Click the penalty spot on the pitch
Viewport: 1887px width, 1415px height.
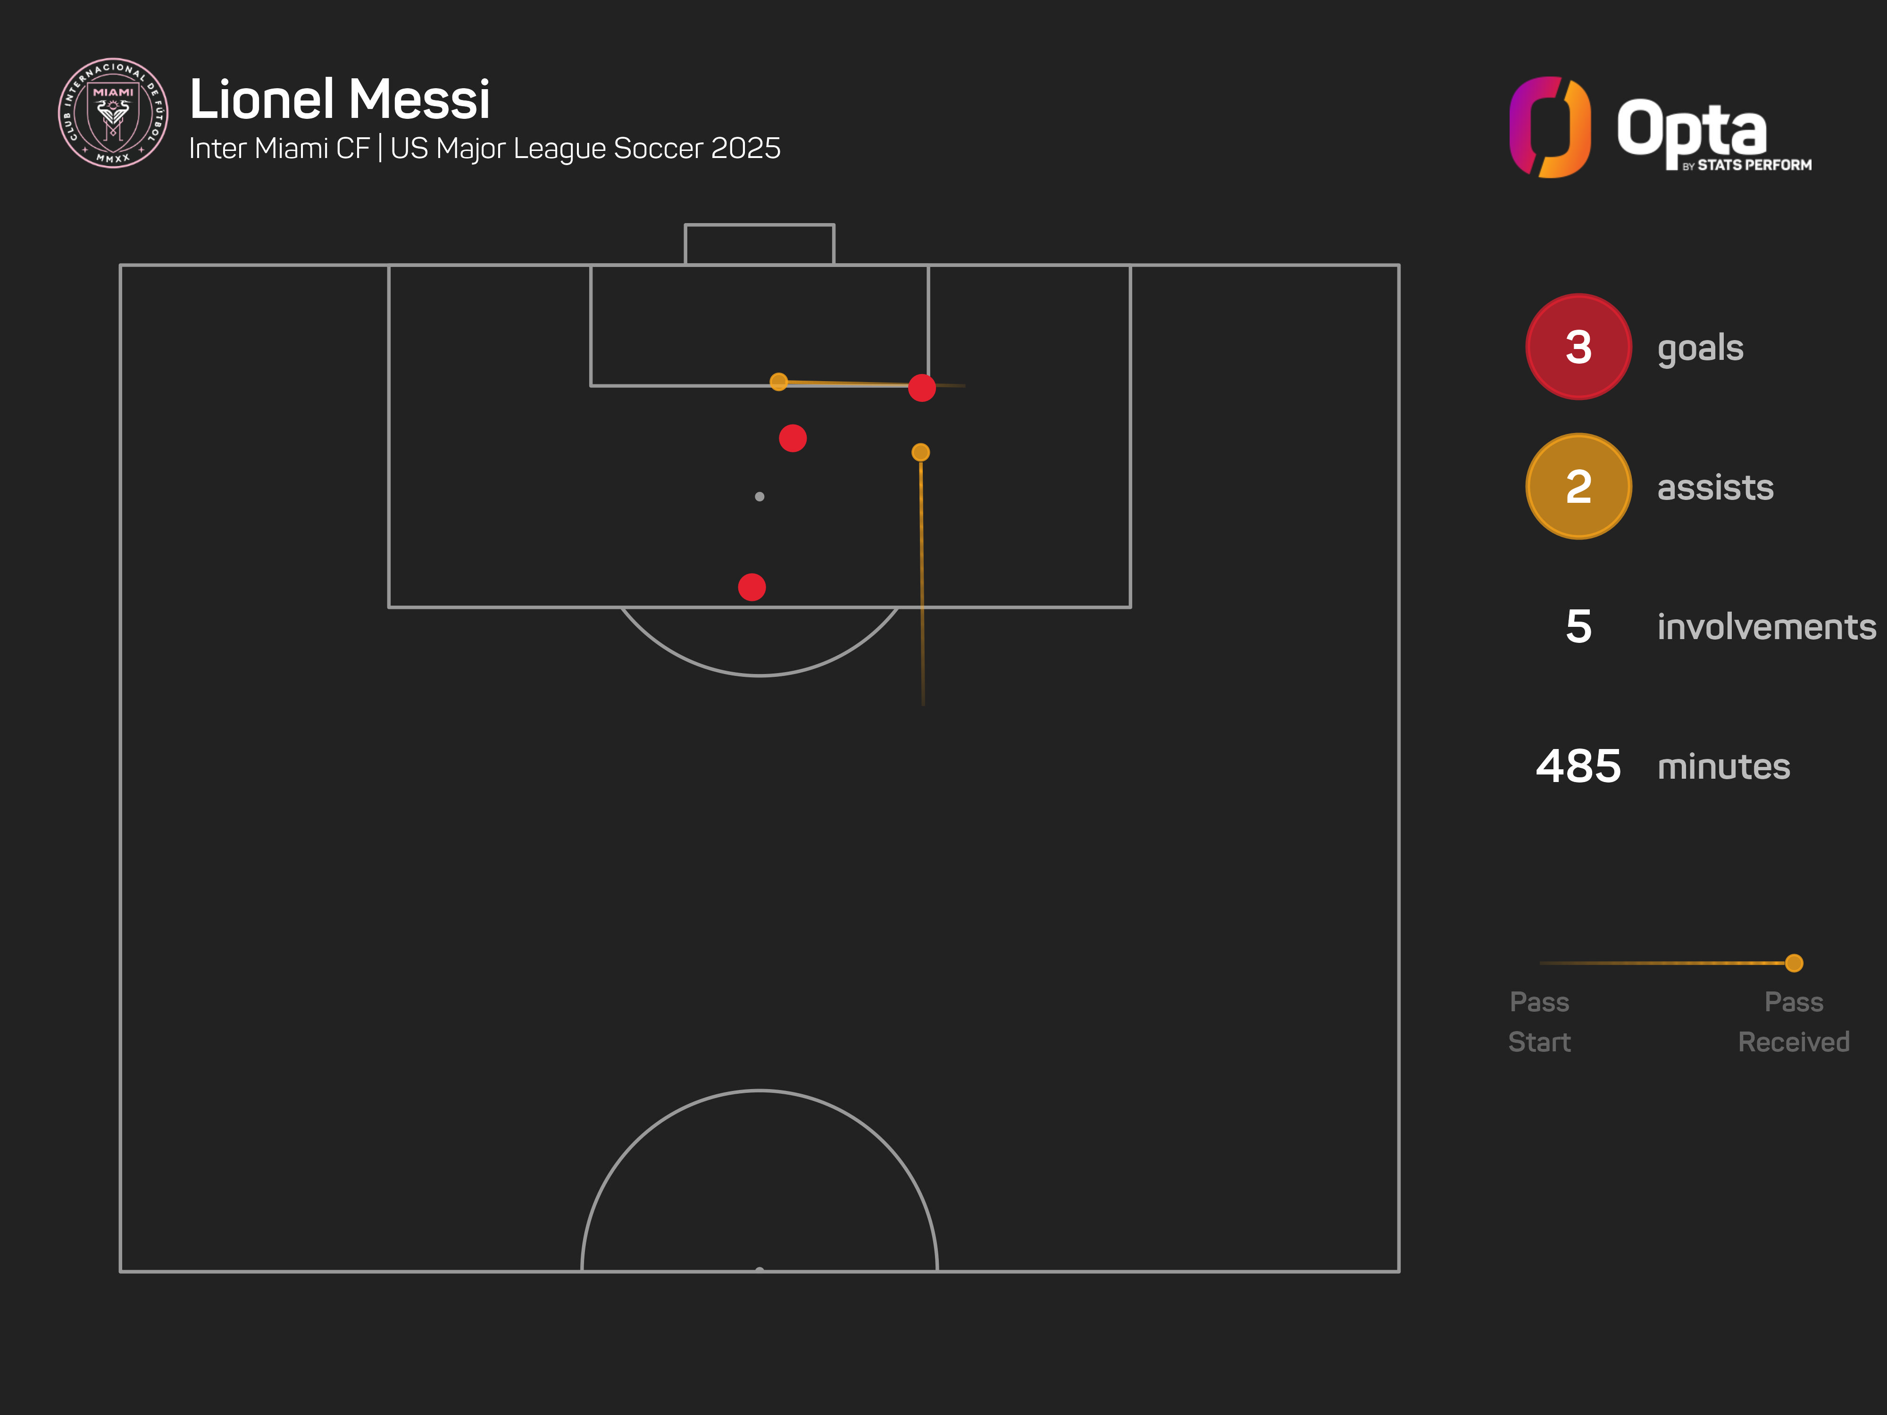[759, 496]
